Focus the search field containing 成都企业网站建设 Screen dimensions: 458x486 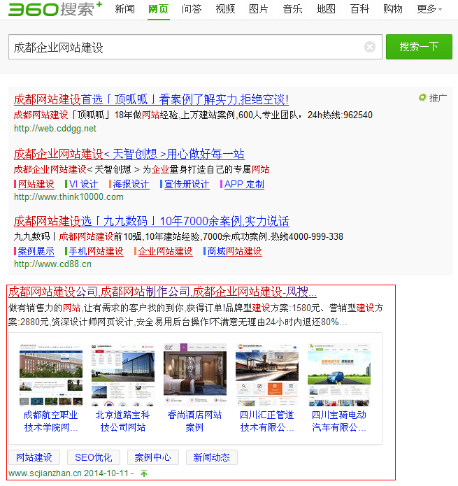pyautogui.click(x=185, y=47)
